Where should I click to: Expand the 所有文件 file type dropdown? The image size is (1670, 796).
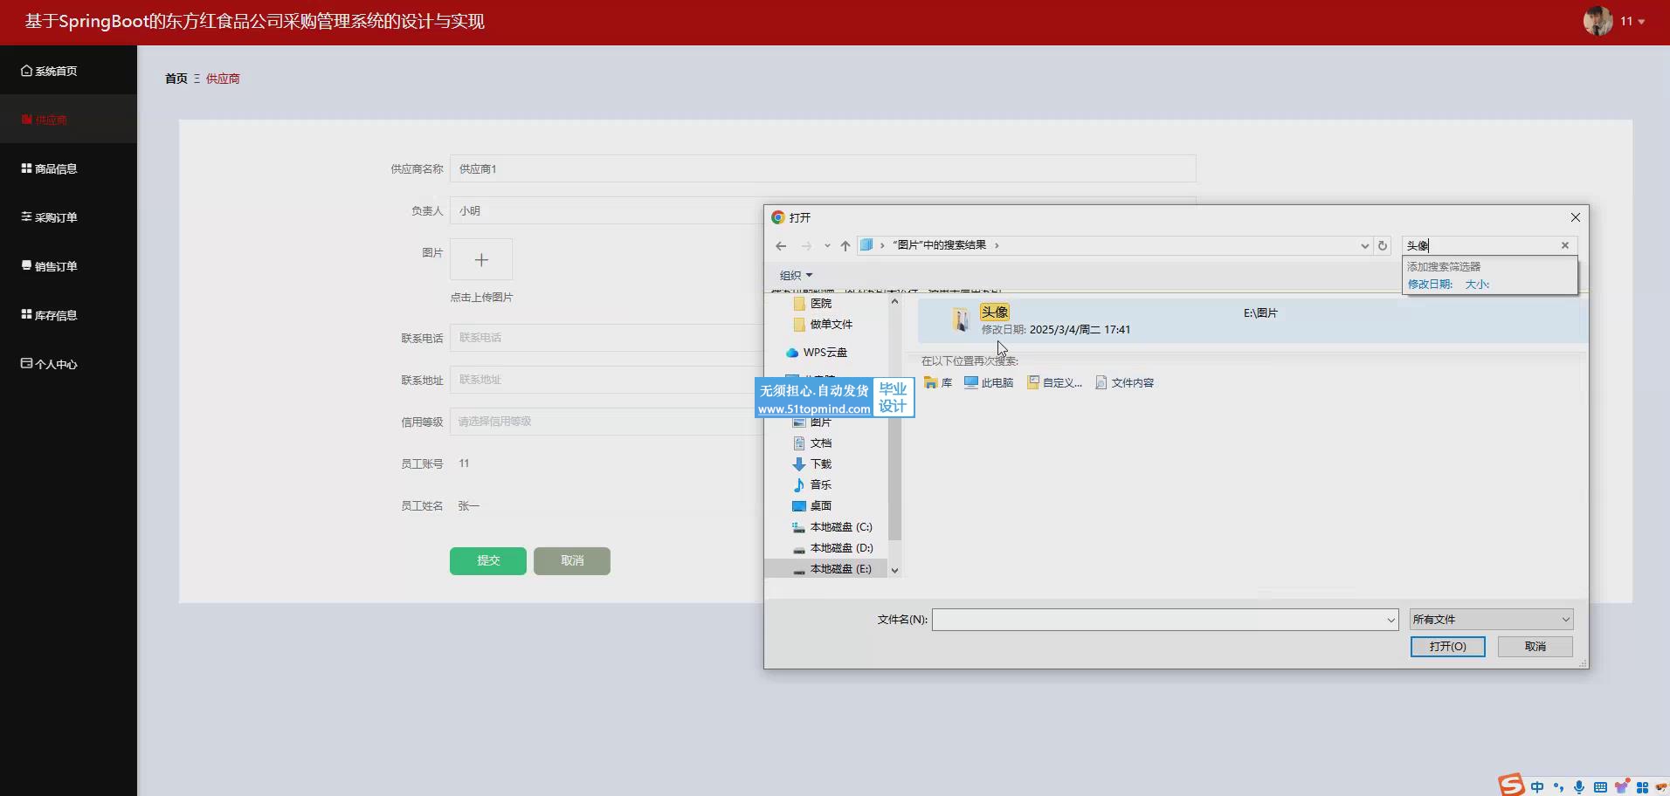pyautogui.click(x=1490, y=620)
